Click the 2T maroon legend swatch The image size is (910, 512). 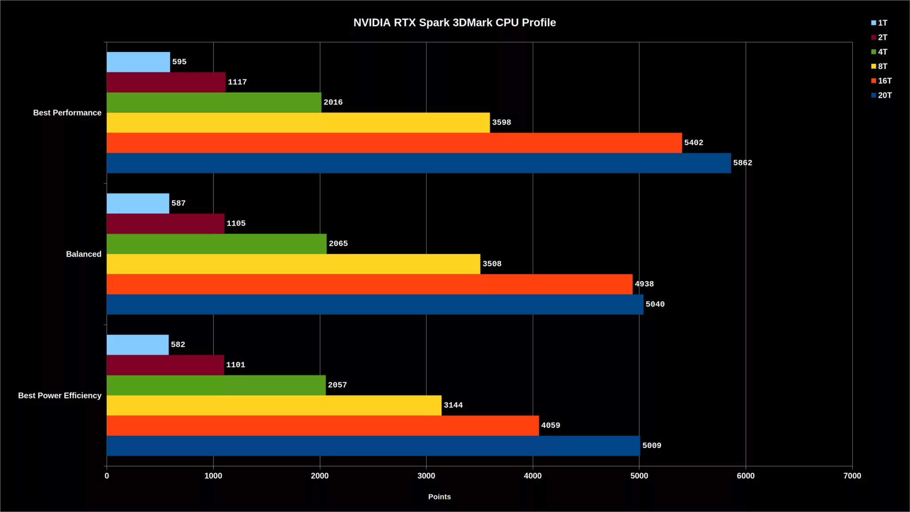click(x=874, y=37)
